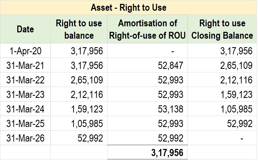Viewport: 258px width, 161px height.
Task: Click the amortisation value 53,138
Action: 171,109
